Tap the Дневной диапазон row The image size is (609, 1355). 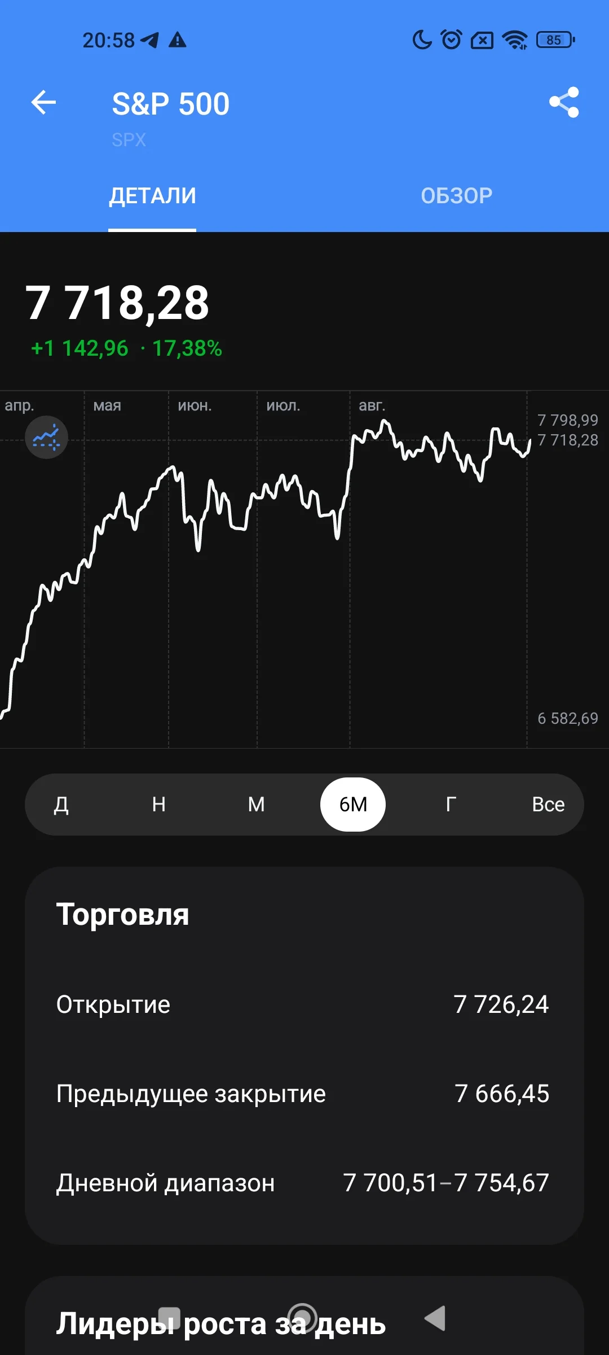(304, 1183)
